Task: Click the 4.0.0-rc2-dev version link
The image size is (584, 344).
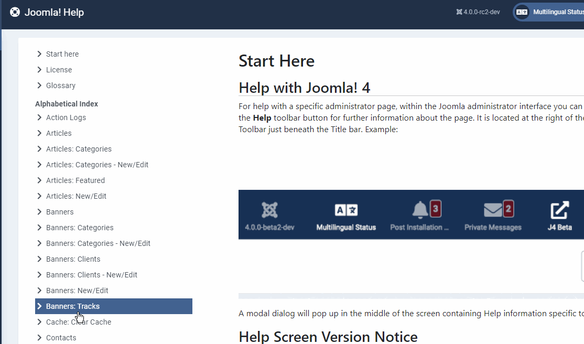Action: (478, 12)
